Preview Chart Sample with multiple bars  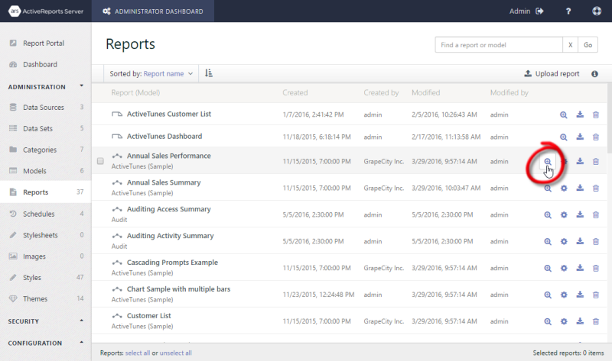click(x=548, y=295)
